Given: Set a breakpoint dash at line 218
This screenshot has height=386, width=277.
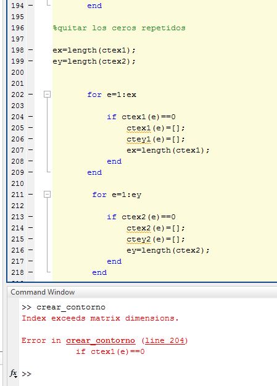Looking at the screenshot, I should coord(30,272).
